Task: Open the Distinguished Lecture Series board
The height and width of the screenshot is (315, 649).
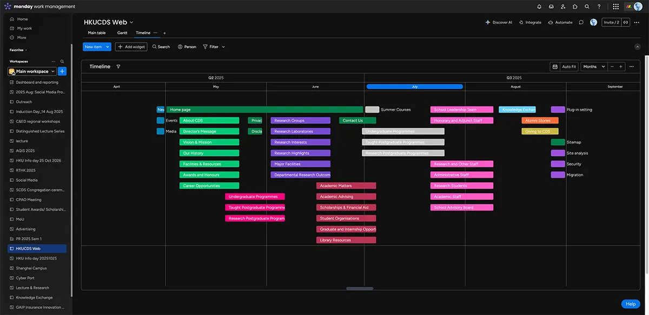Action: pyautogui.click(x=37, y=131)
